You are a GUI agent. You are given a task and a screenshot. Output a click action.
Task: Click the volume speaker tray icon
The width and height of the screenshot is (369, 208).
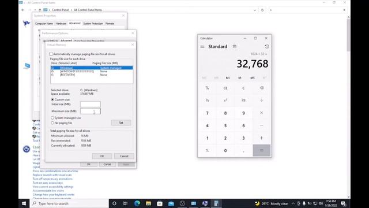pos(321,203)
